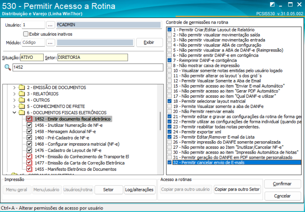Toggle checkbox for 1456 Inutilizar Numeração de NF-e
The width and height of the screenshot is (305, 212).
click(x=29, y=125)
